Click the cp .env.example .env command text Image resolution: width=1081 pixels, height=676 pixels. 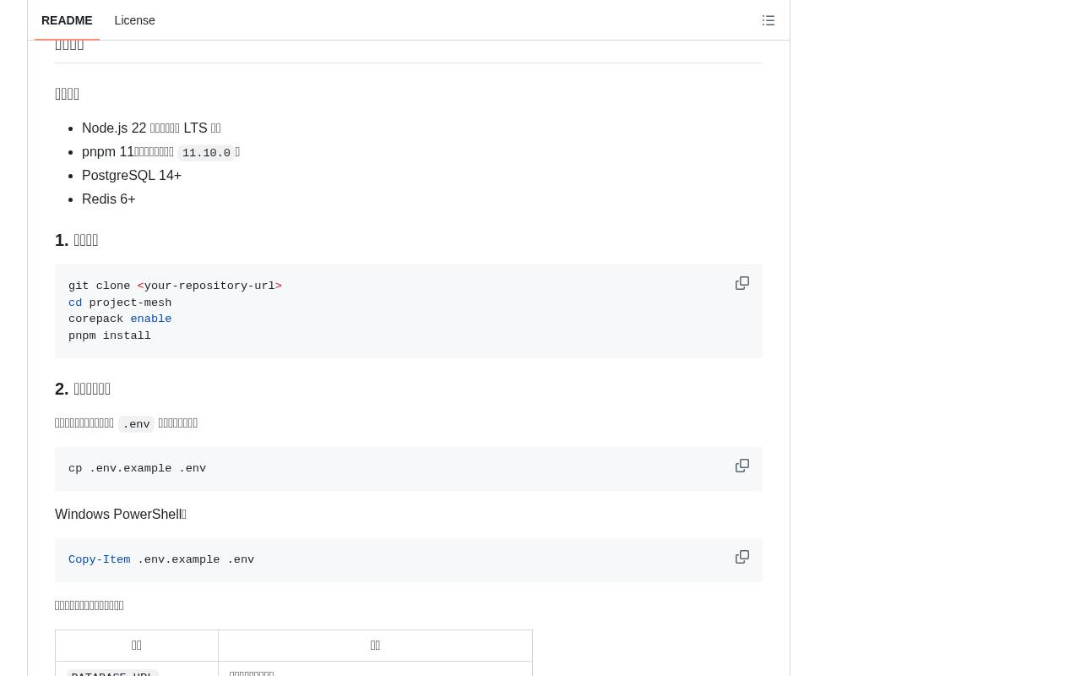coord(137,469)
